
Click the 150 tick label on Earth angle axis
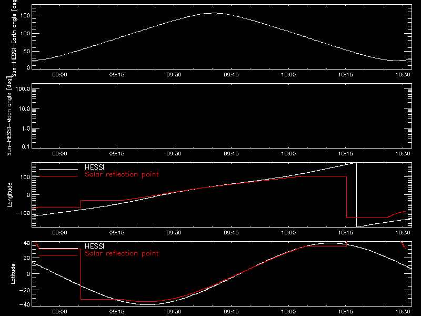[x=25, y=16]
